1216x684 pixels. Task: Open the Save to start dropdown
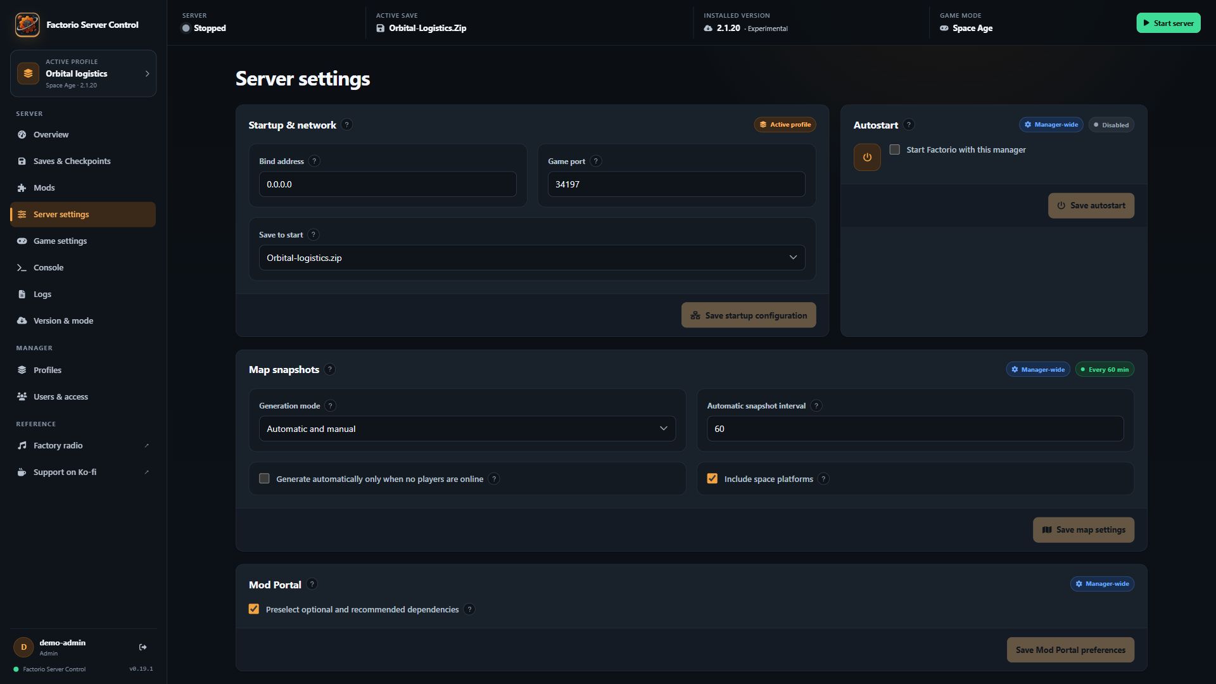(532, 258)
